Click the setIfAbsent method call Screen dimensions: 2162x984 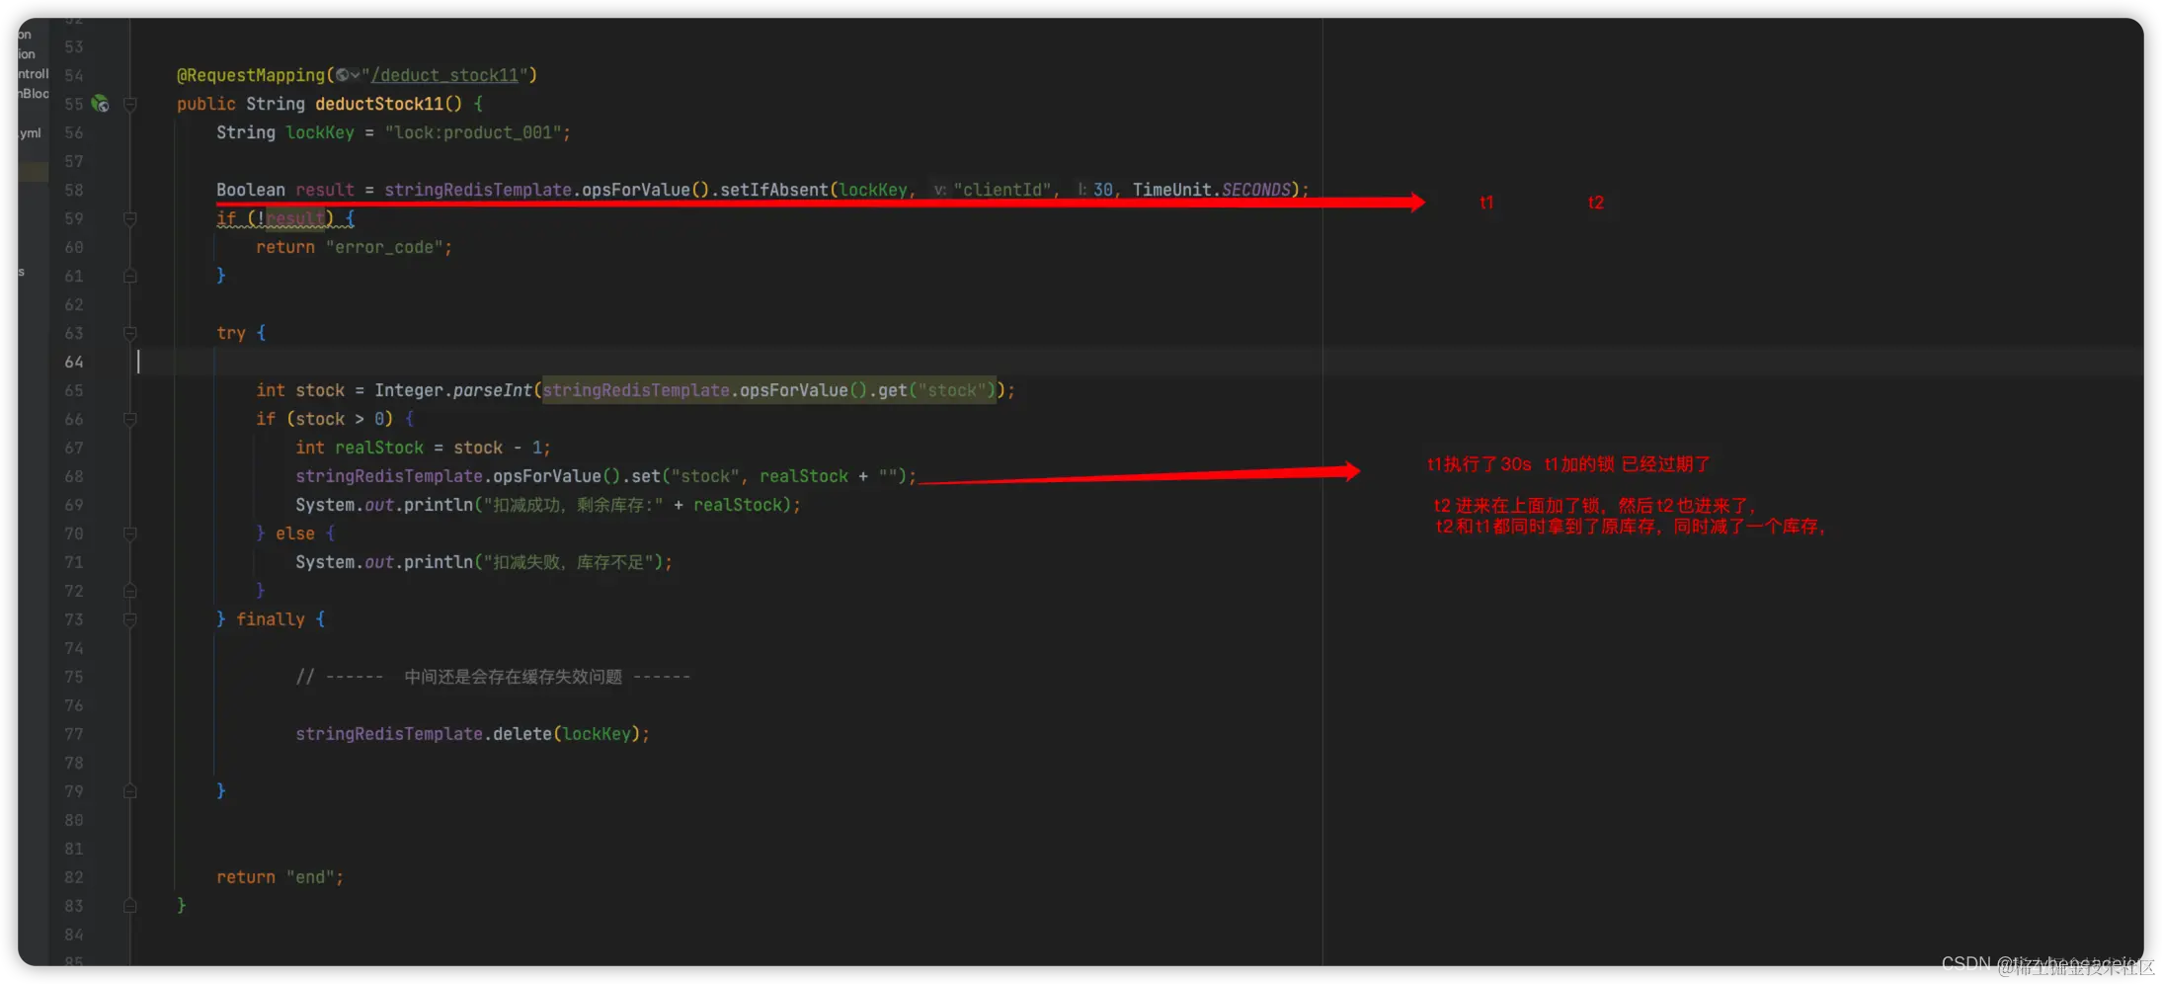[774, 190]
